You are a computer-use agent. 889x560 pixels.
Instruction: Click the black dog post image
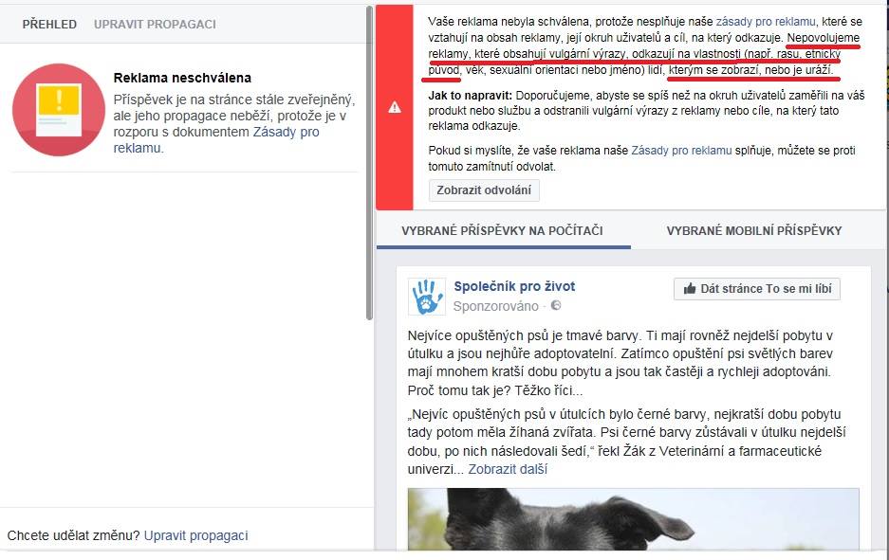(633, 519)
